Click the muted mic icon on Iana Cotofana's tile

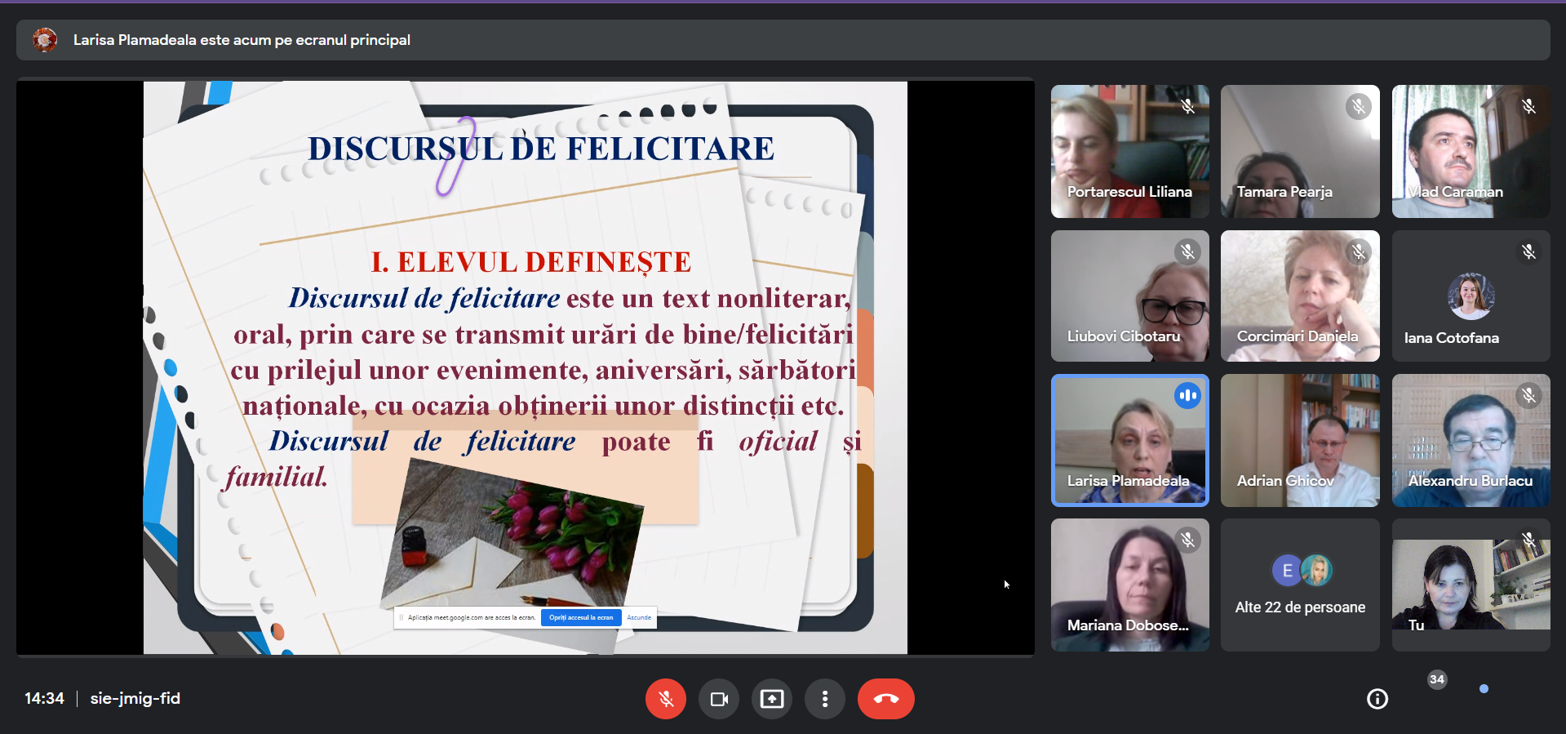(x=1528, y=251)
